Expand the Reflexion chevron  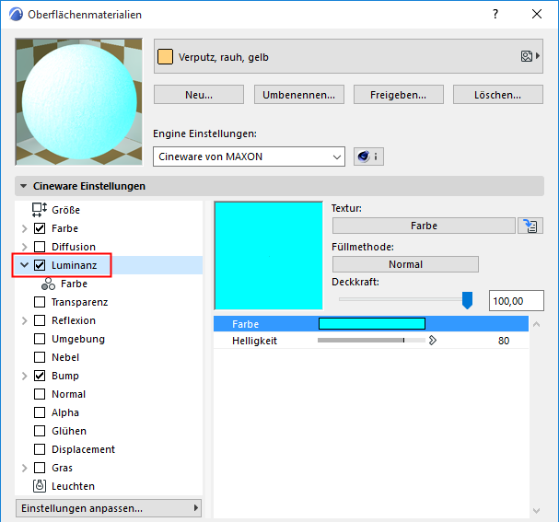[x=24, y=320]
